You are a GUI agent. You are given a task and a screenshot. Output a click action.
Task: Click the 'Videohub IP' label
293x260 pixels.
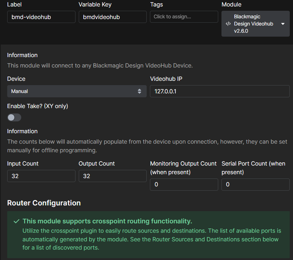[x=166, y=79]
